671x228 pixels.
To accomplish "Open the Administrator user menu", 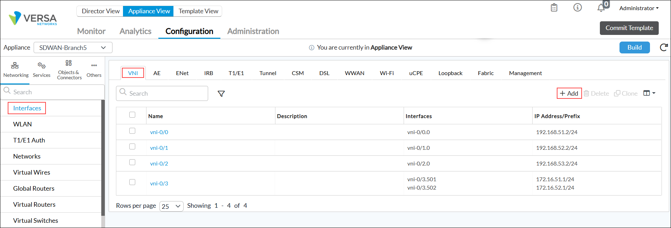I will pos(639,8).
